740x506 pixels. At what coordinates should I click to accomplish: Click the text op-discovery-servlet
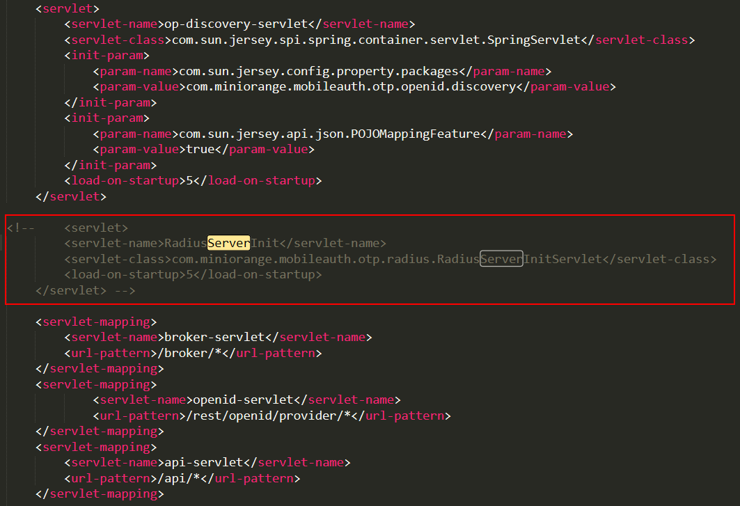coord(236,24)
